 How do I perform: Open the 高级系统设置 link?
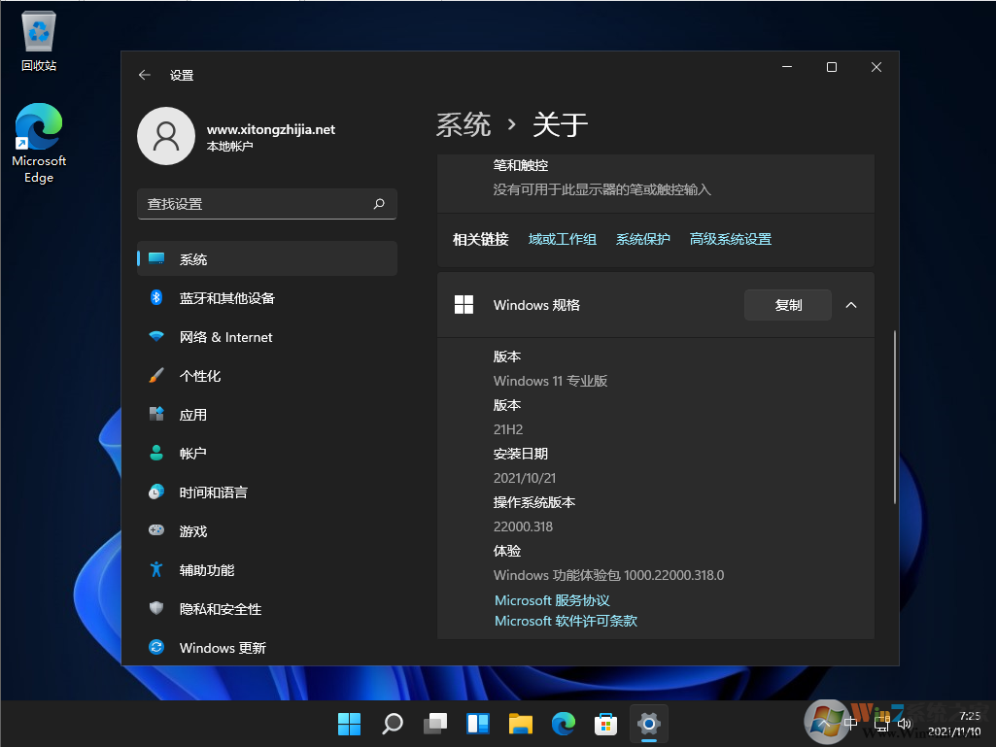click(x=730, y=238)
